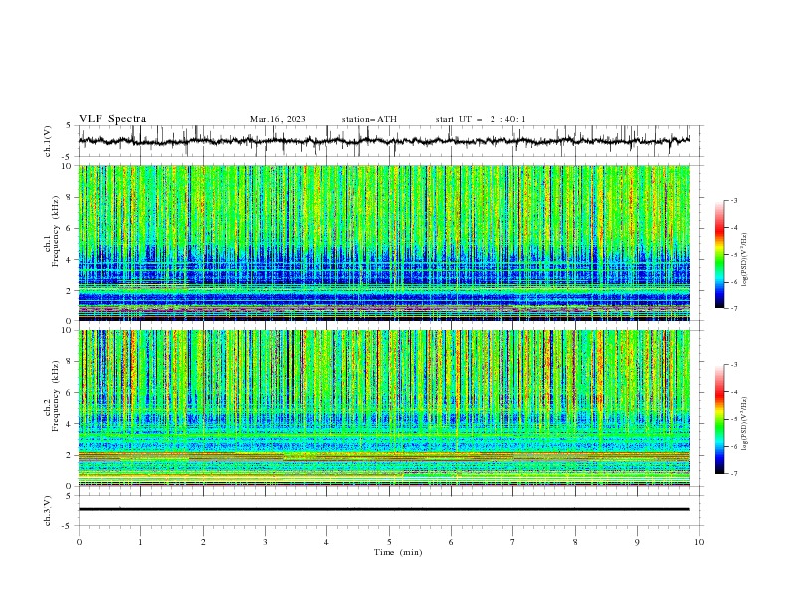This screenshot has width=788, height=609.
Task: Click time axis tick label "9"
Action: click(x=637, y=542)
